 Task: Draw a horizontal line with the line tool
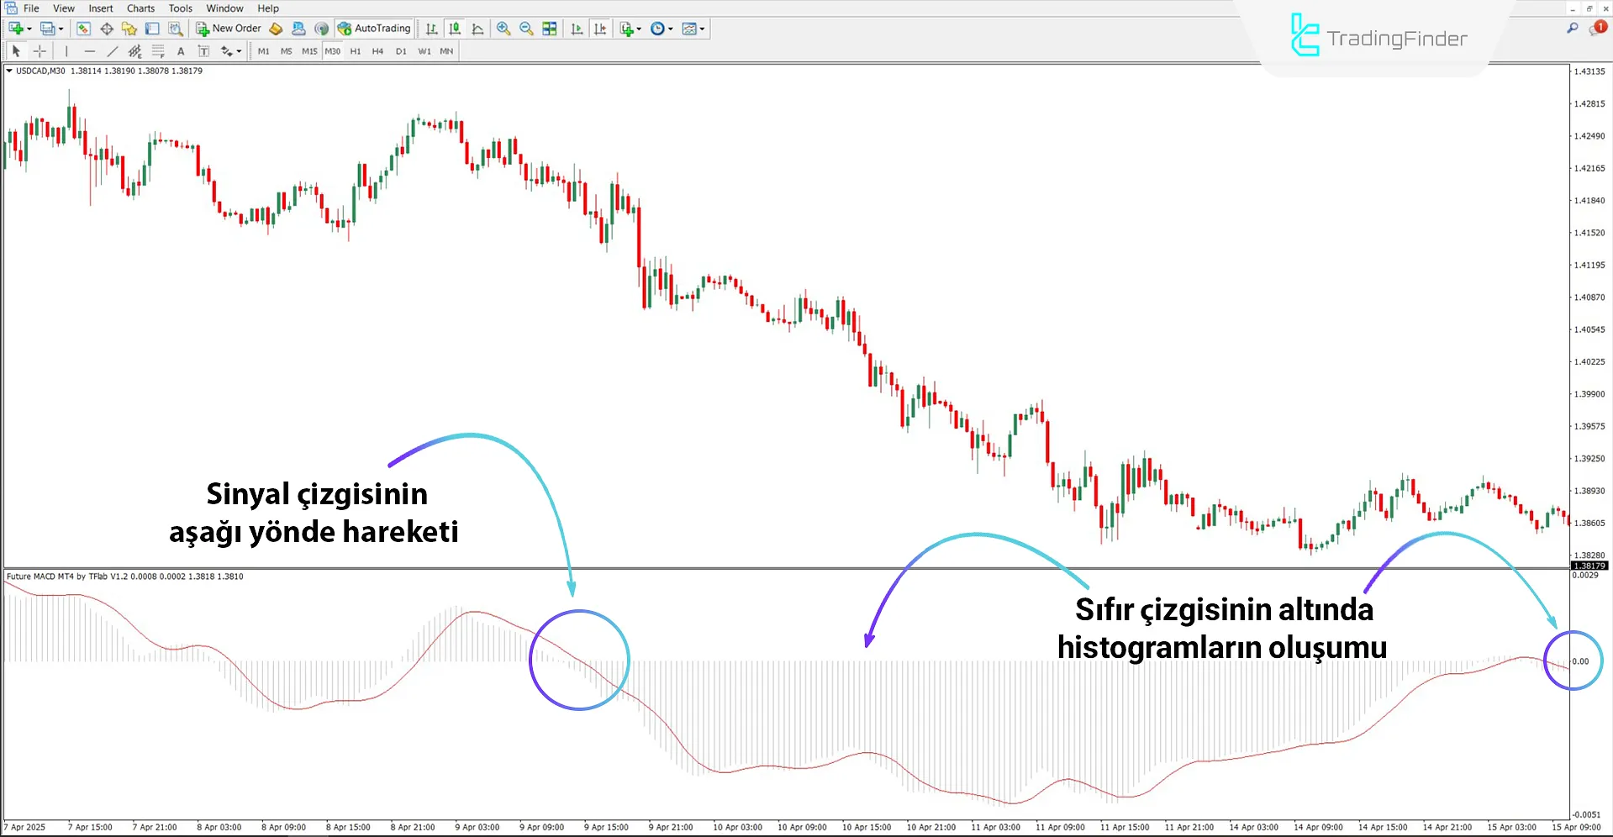click(90, 50)
